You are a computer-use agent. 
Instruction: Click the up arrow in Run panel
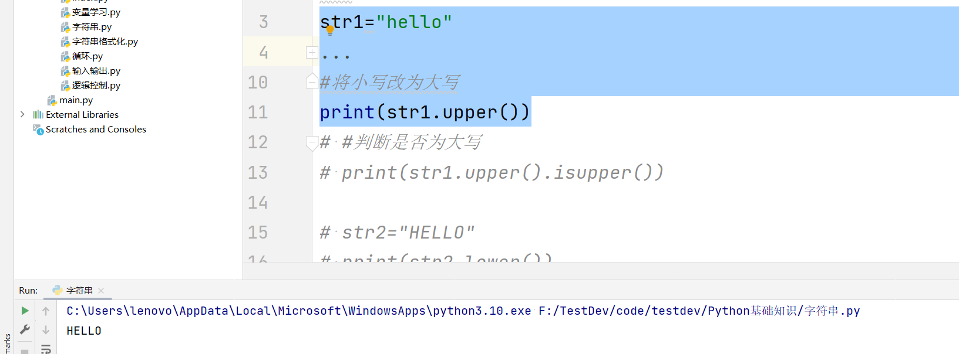46,311
